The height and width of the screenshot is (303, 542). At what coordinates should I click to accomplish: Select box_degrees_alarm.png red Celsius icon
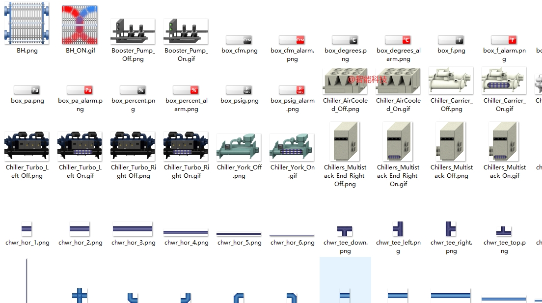point(398,40)
